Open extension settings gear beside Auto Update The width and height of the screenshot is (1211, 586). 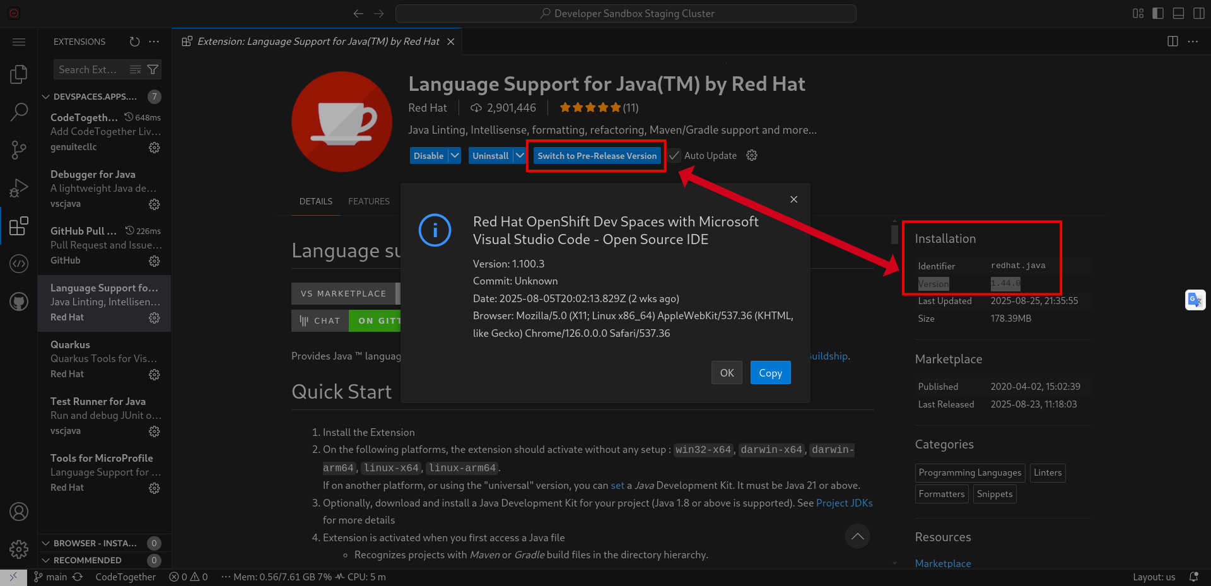752,155
